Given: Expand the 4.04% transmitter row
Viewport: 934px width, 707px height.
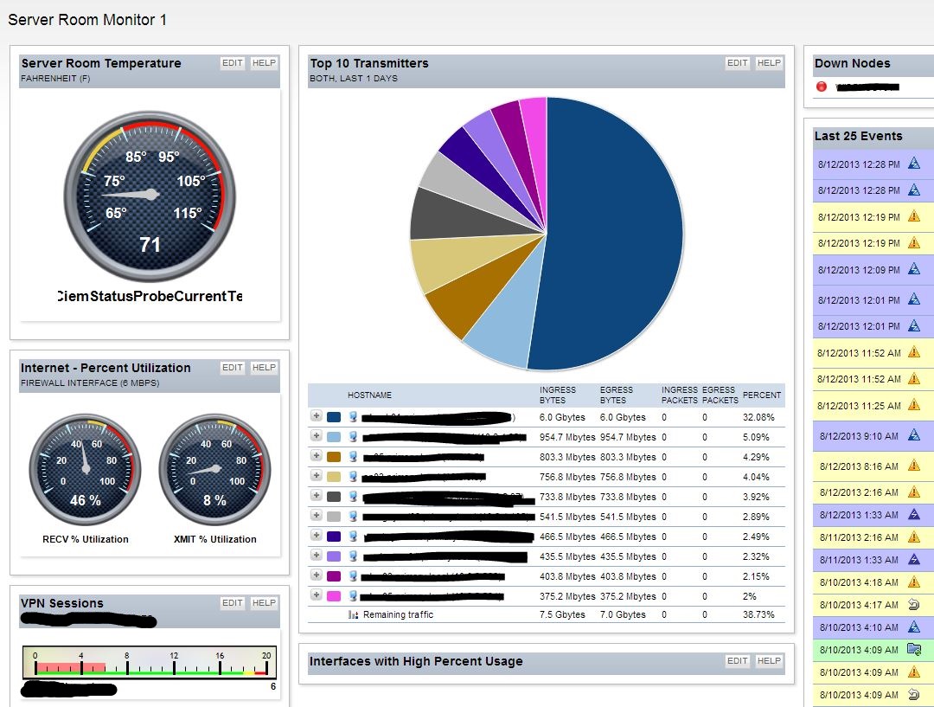Looking at the screenshot, I should click(x=317, y=476).
